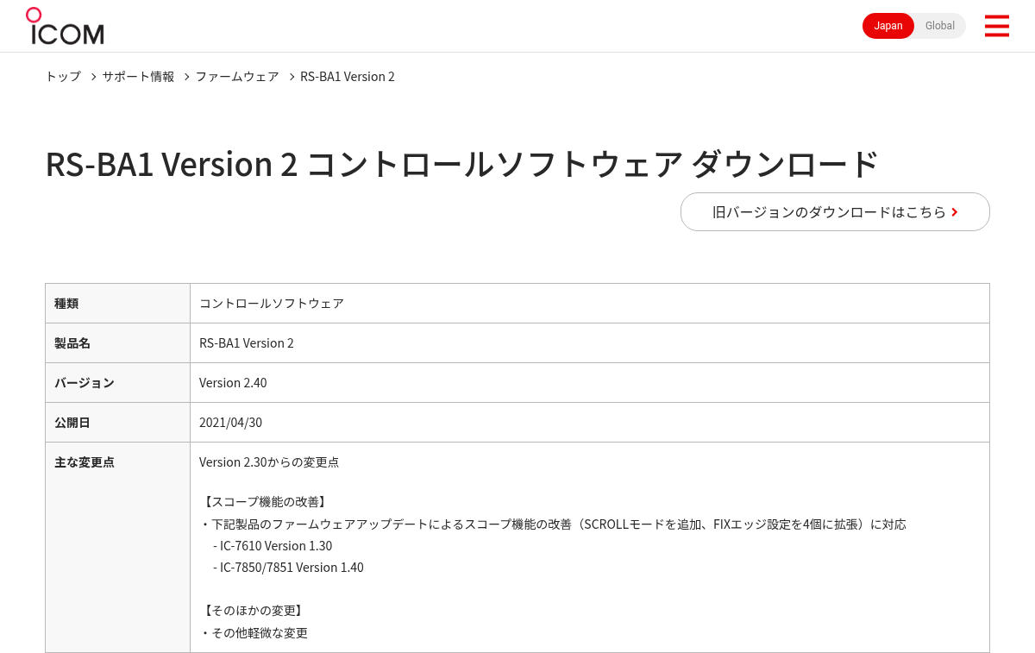
Task: Click the SCROLLモード change description line
Action: (x=553, y=524)
